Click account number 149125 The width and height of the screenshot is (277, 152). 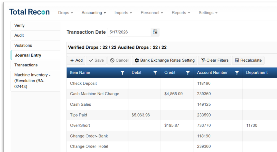point(204,104)
